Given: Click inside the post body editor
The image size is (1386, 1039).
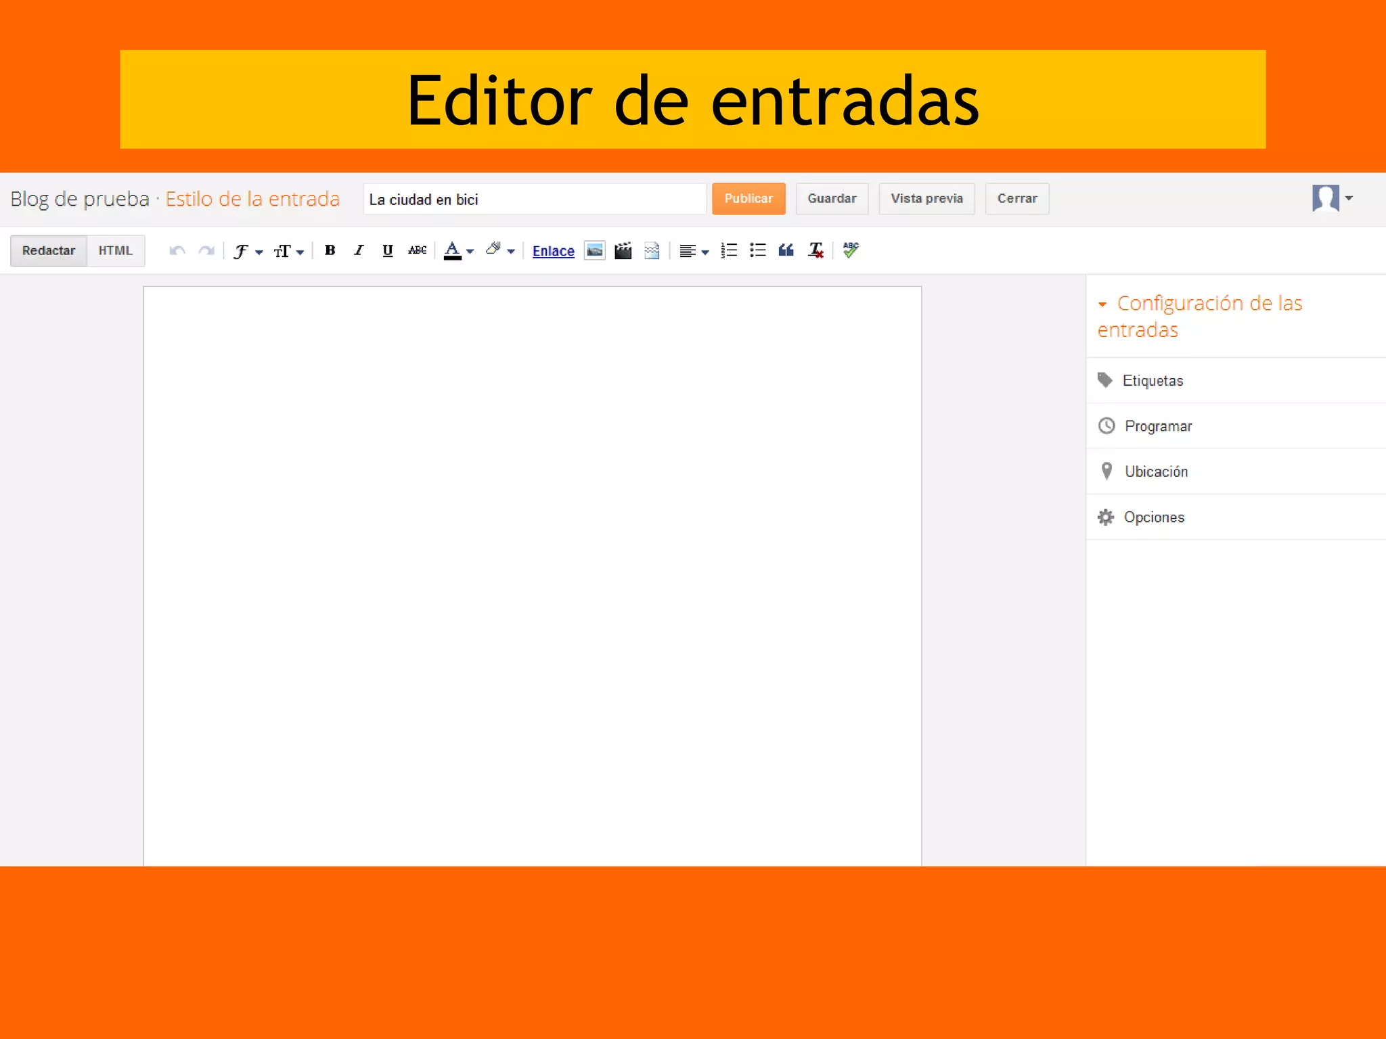Looking at the screenshot, I should [x=533, y=576].
